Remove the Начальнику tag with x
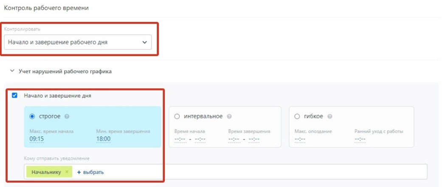The image size is (445, 187). pos(67,172)
